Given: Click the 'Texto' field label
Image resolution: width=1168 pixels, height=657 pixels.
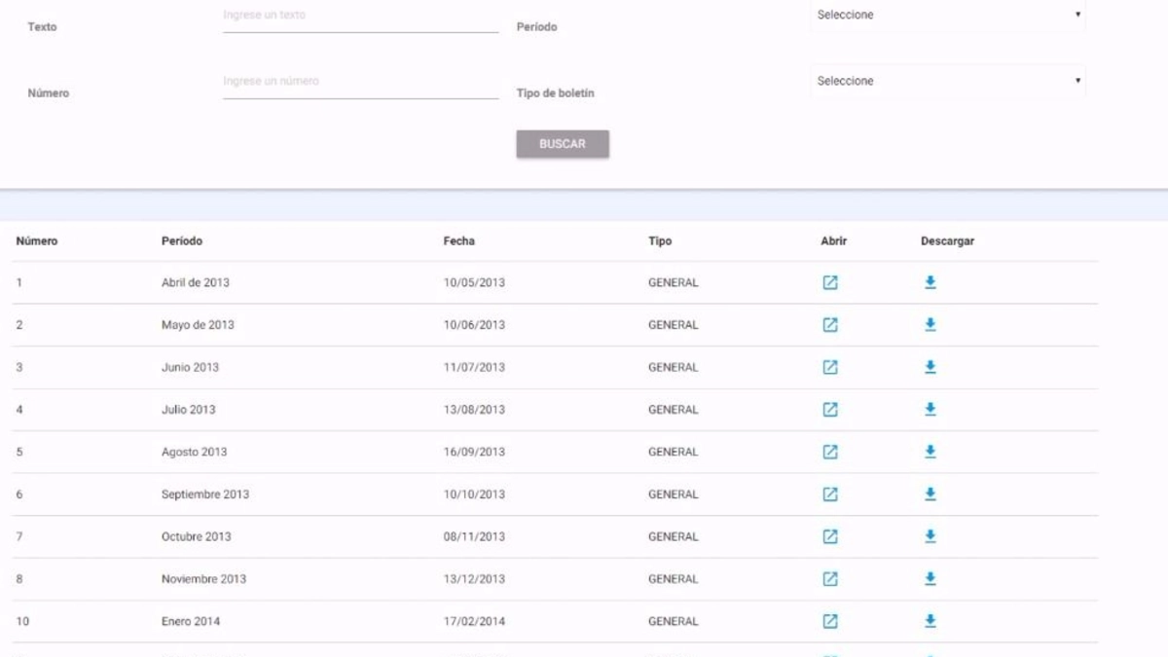Looking at the screenshot, I should point(42,27).
